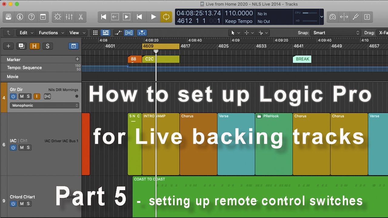388x218 pixels.
Task: Toggle the orange Hide H button
Action: tap(35, 46)
